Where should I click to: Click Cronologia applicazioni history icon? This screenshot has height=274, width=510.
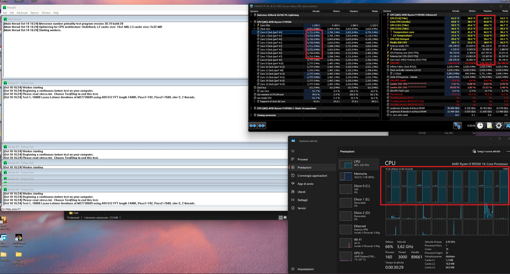click(293, 176)
